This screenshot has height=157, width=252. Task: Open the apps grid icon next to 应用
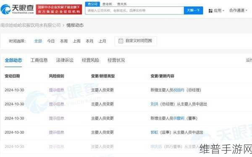click(210, 11)
